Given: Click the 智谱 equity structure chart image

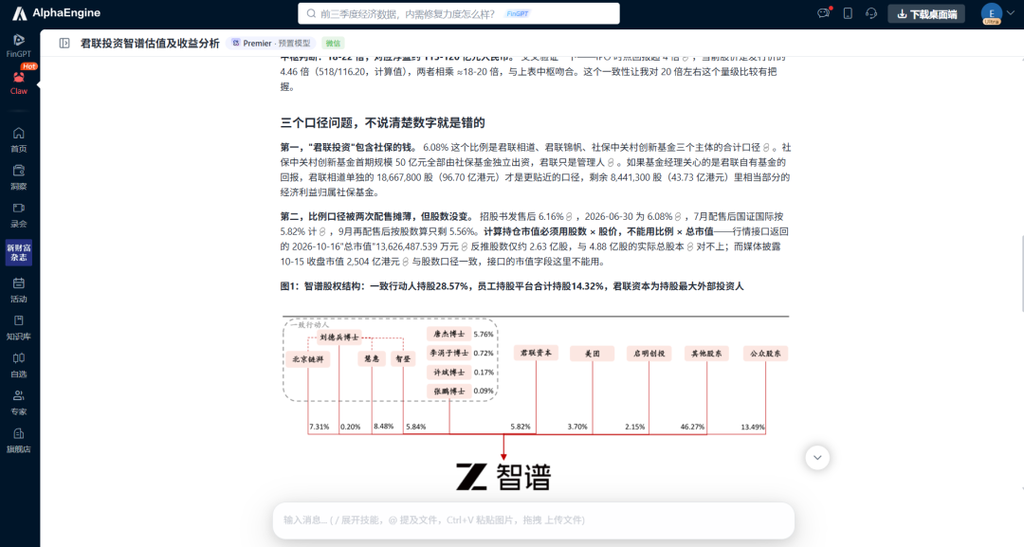Looking at the screenshot, I should click(x=535, y=405).
